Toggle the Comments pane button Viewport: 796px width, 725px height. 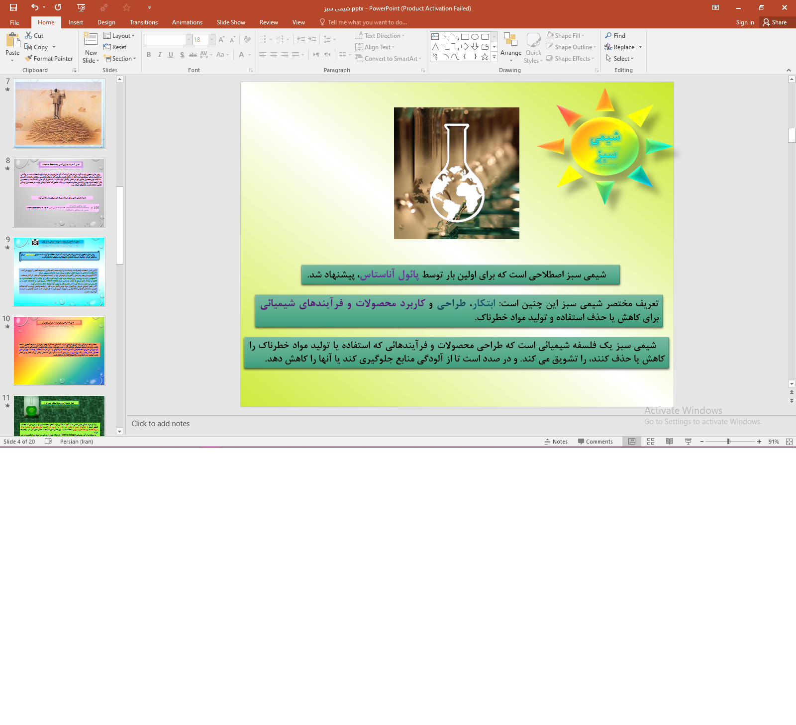(595, 442)
